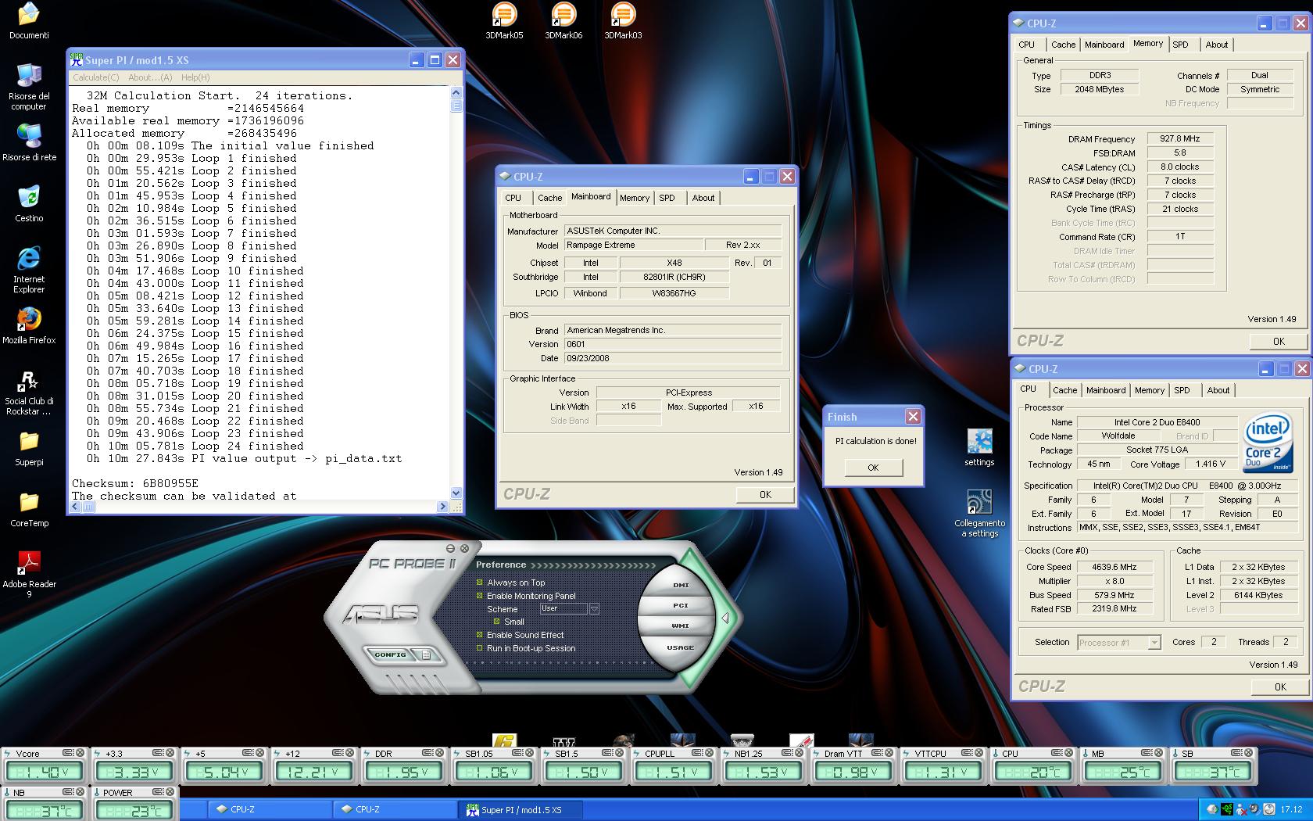
Task: Switch to SPD tab in center CPU-Z
Action: [667, 198]
